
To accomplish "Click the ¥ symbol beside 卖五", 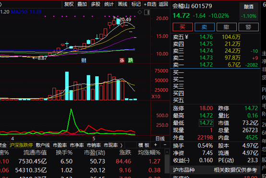I will tap(187, 37).
